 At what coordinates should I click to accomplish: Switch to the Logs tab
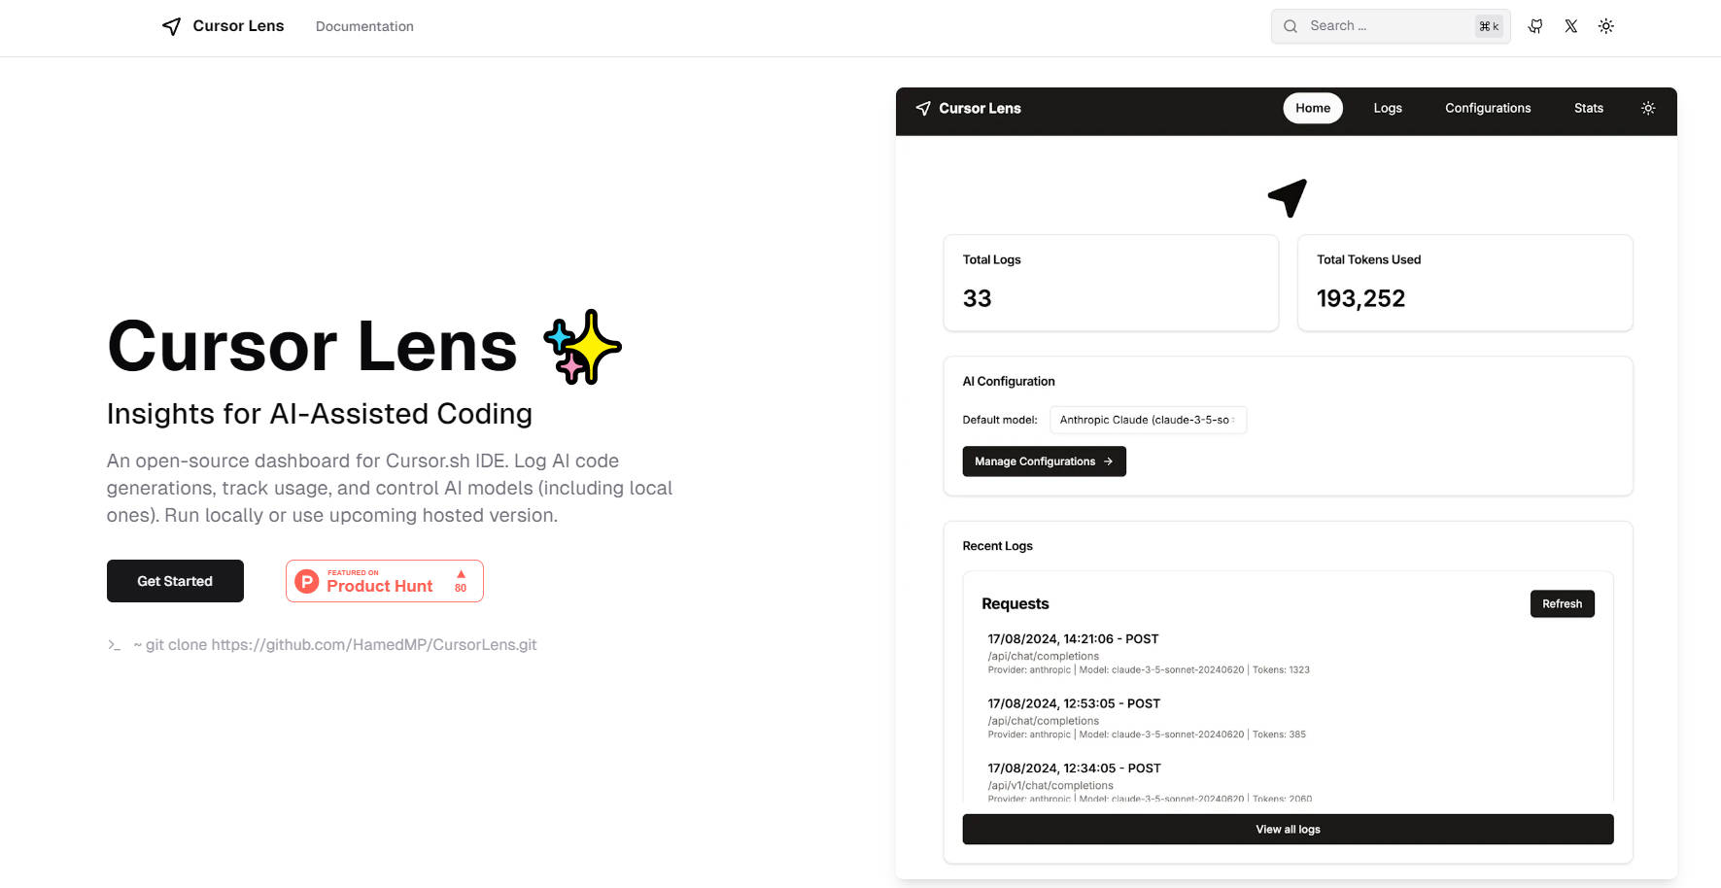[x=1388, y=108]
